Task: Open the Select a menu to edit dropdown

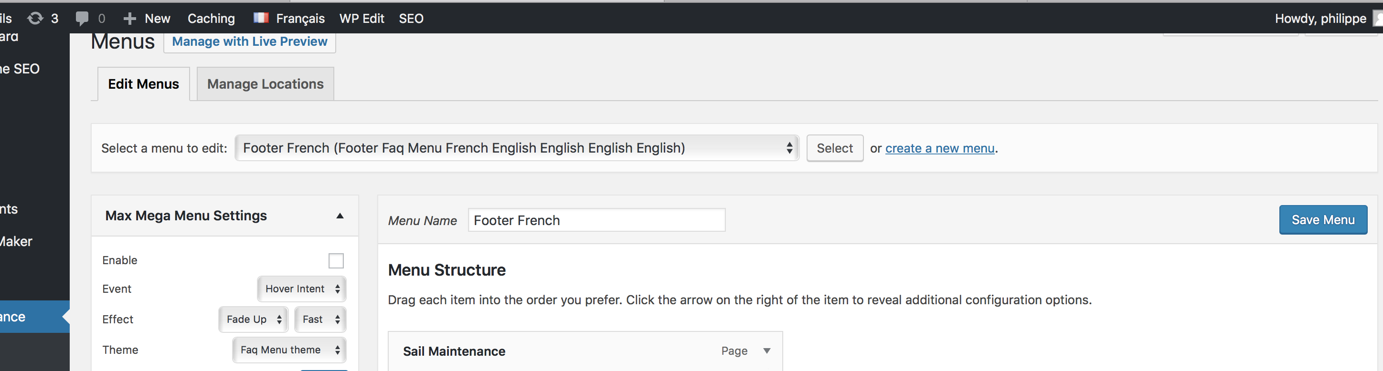Action: [x=517, y=148]
